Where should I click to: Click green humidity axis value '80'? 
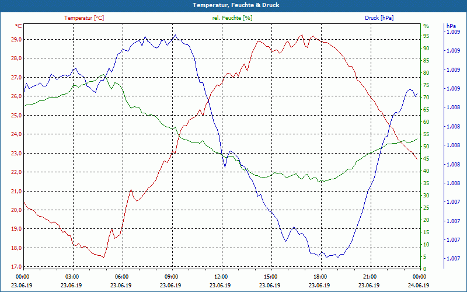pos(426,72)
